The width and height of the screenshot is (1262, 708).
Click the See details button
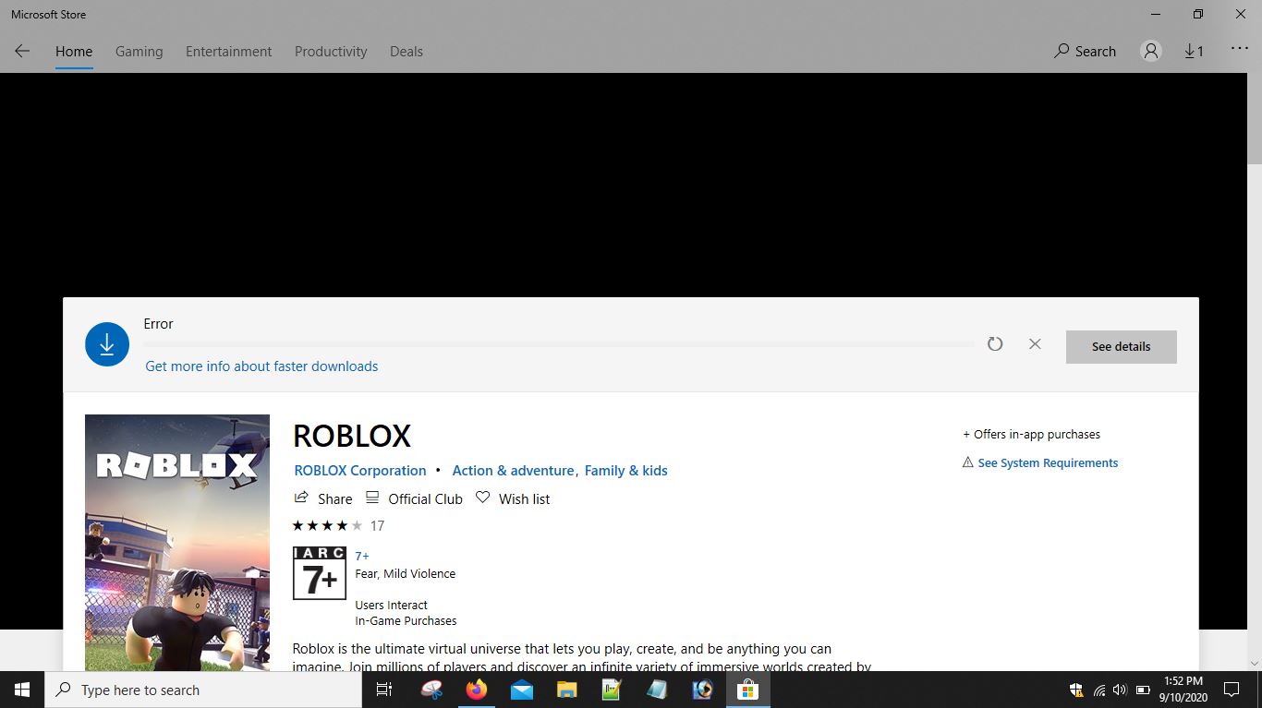pyautogui.click(x=1121, y=346)
